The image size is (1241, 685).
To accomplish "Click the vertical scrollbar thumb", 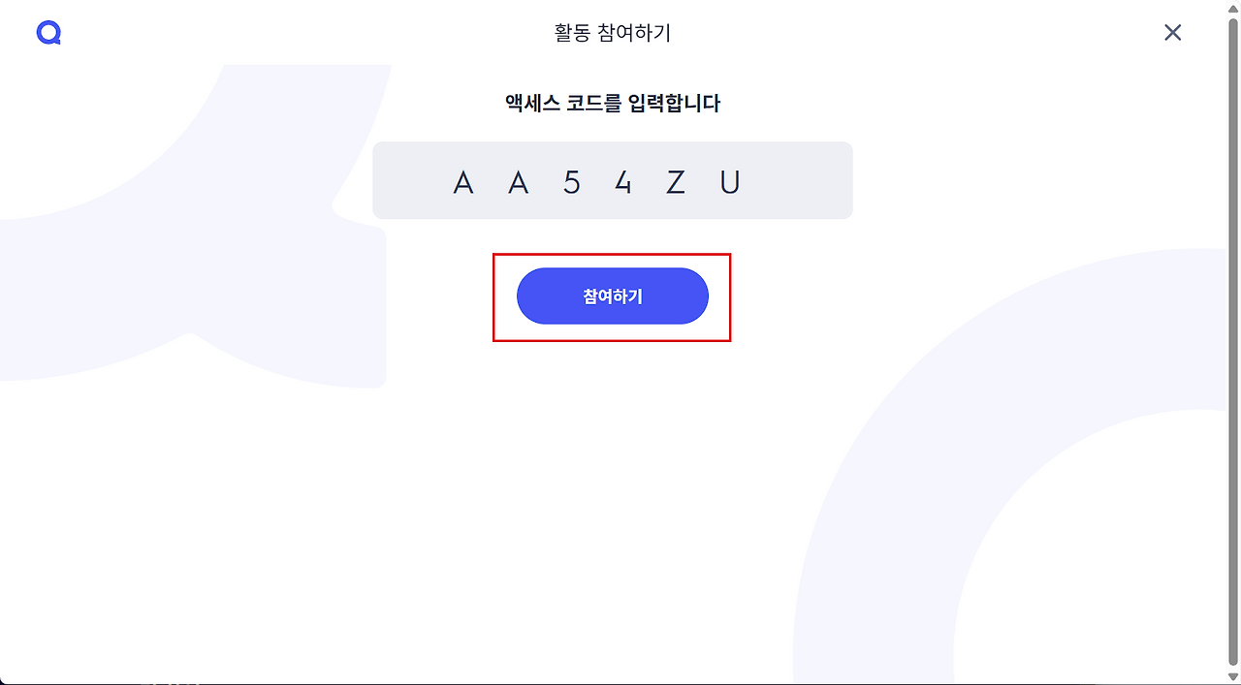I will (1232, 339).
